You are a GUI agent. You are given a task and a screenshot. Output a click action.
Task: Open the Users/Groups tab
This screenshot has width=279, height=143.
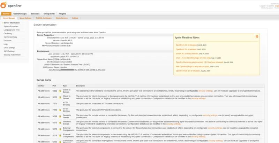20,14
